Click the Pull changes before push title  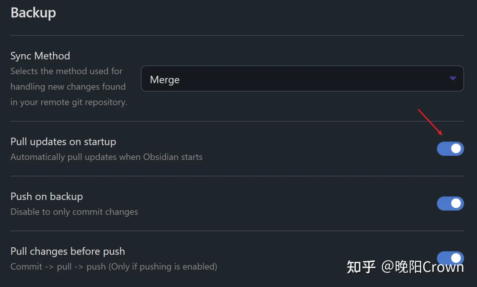[x=68, y=252]
